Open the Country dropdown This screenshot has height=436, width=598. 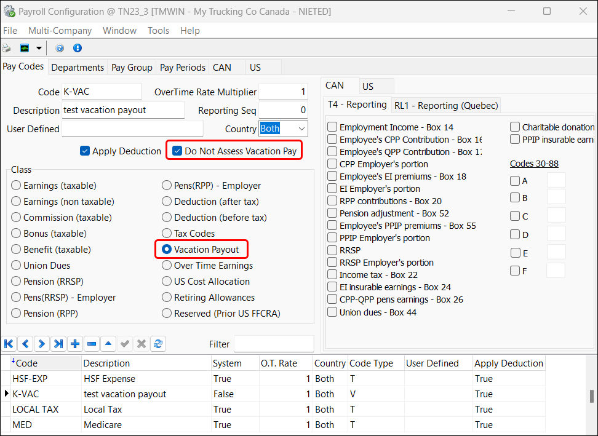tap(301, 129)
